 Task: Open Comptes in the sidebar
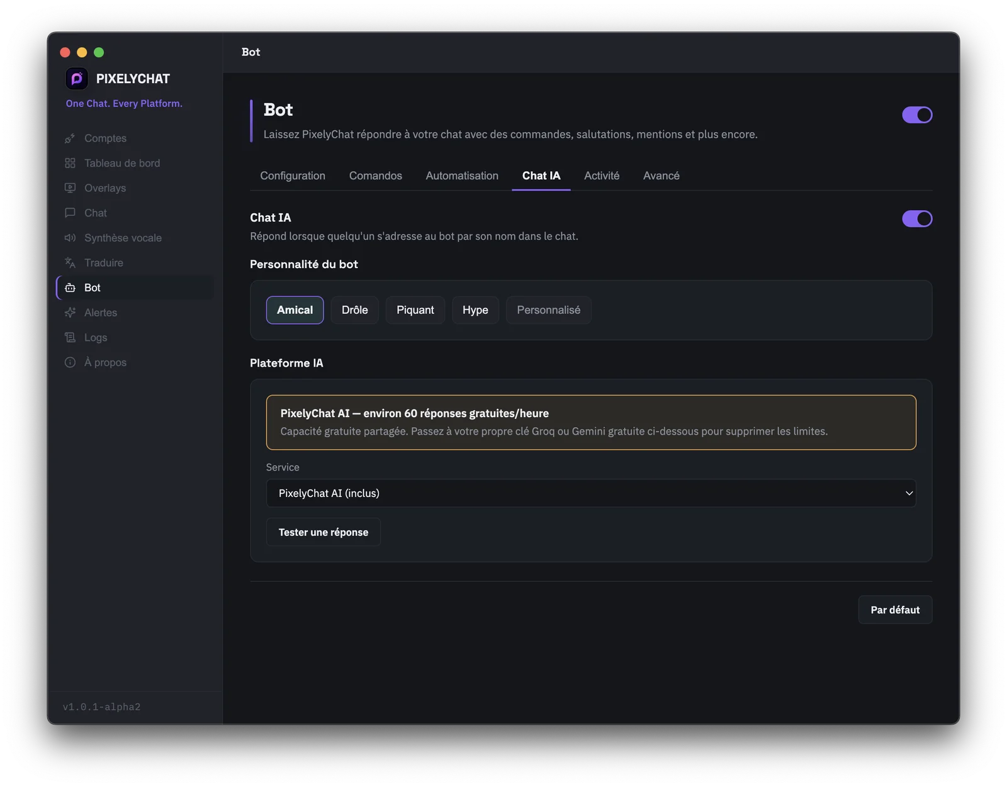[x=135, y=138]
